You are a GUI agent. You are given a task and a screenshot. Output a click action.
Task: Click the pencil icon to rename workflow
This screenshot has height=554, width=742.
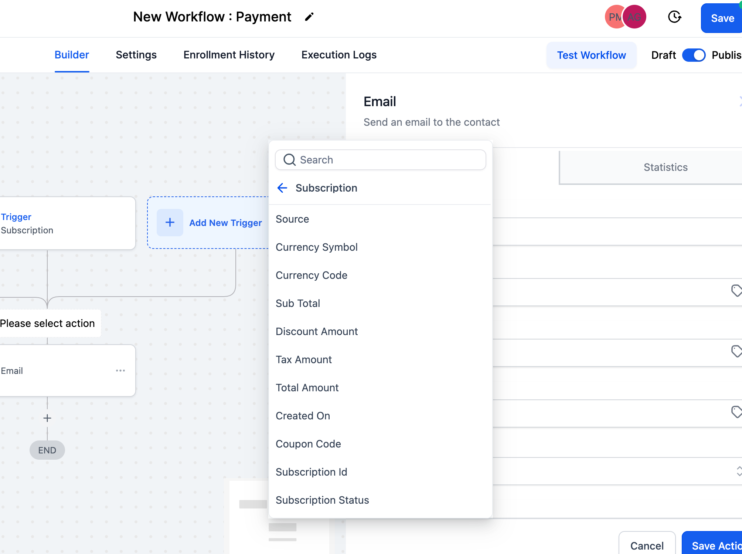309,17
